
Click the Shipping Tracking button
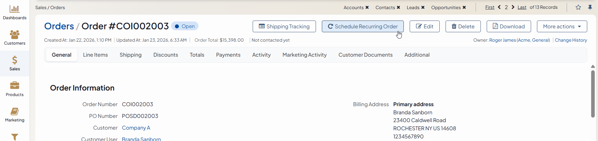(x=284, y=26)
